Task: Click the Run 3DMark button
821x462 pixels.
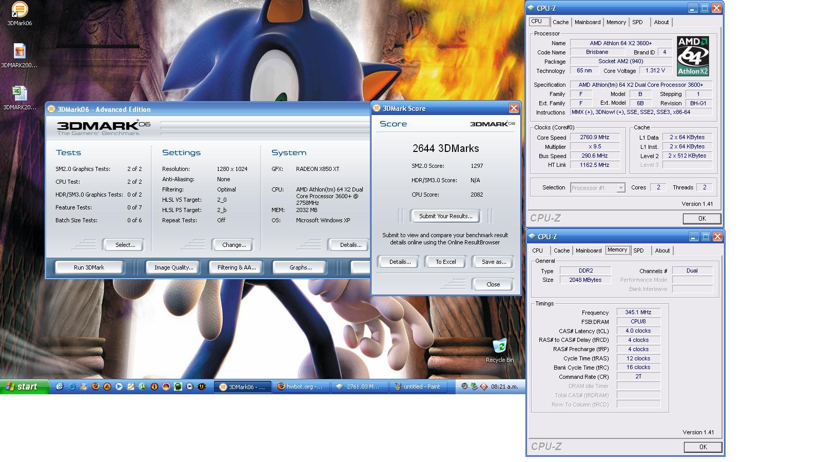Action: [x=89, y=267]
